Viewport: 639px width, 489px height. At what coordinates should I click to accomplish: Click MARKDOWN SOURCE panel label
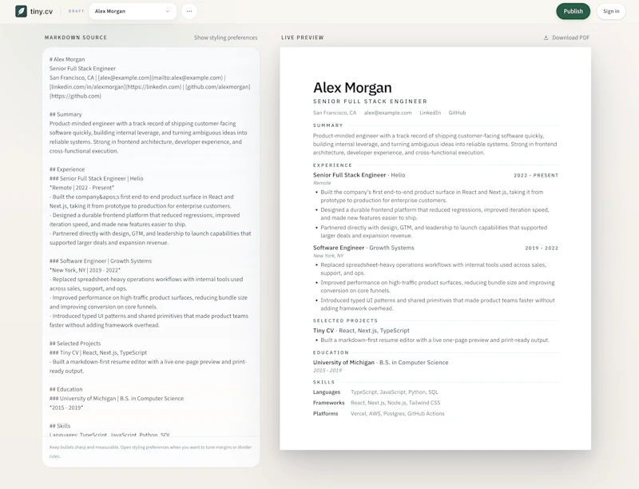[76, 38]
